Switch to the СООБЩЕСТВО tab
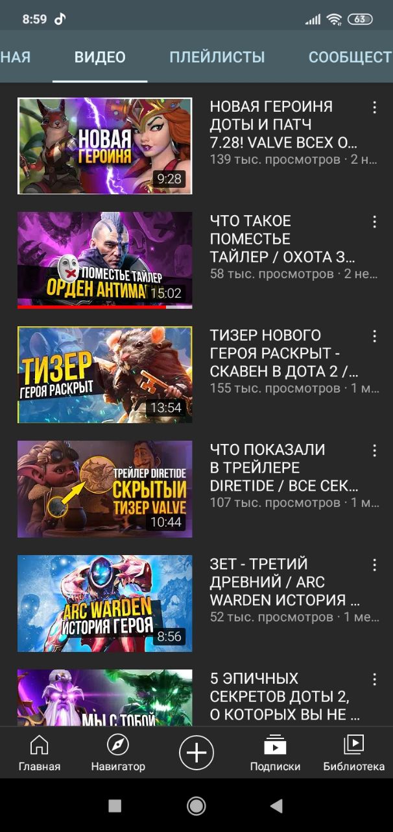This screenshot has width=393, height=832. pos(351,57)
